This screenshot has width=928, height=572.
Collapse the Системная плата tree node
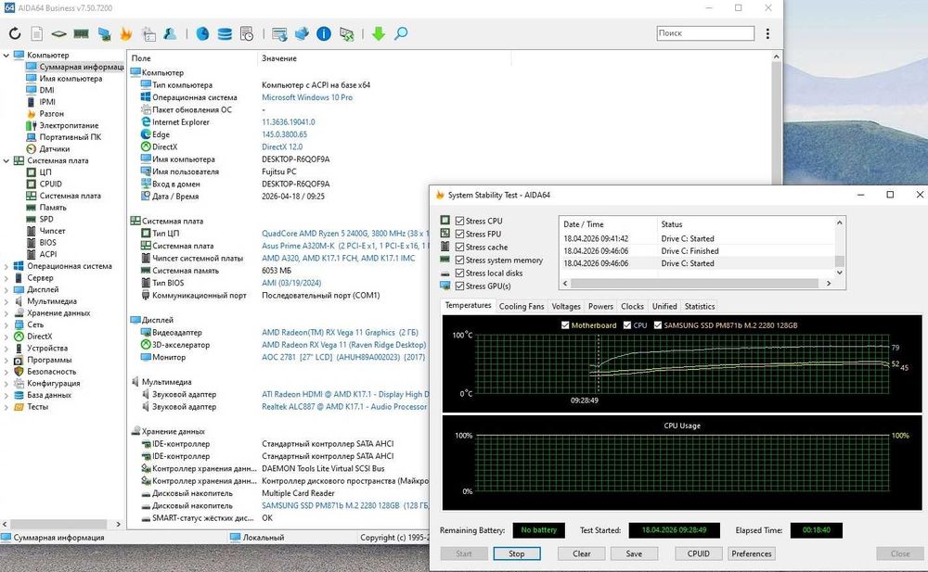(x=6, y=160)
